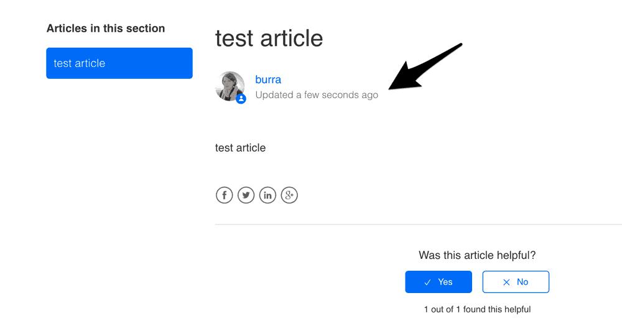Vote Yes, this article was helpful

click(x=439, y=282)
